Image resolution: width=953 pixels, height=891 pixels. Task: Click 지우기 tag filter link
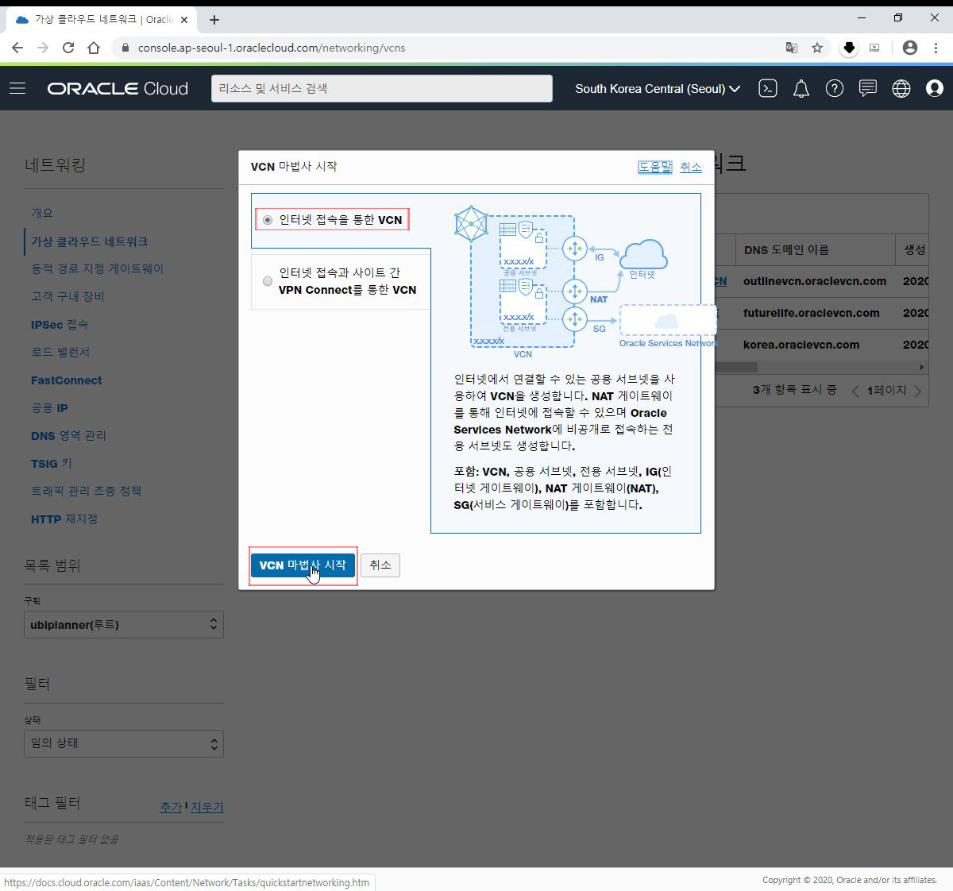click(x=206, y=807)
